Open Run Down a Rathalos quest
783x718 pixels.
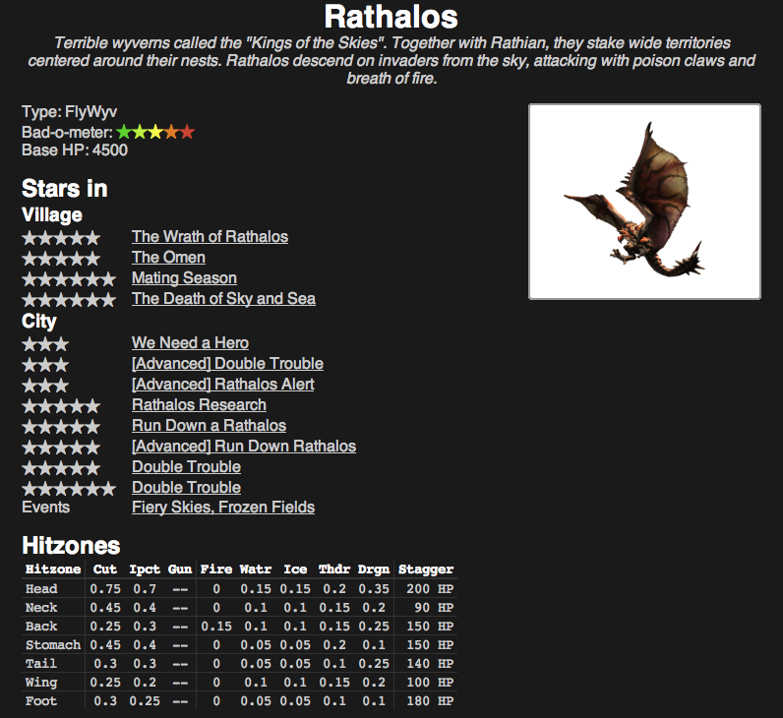point(209,426)
